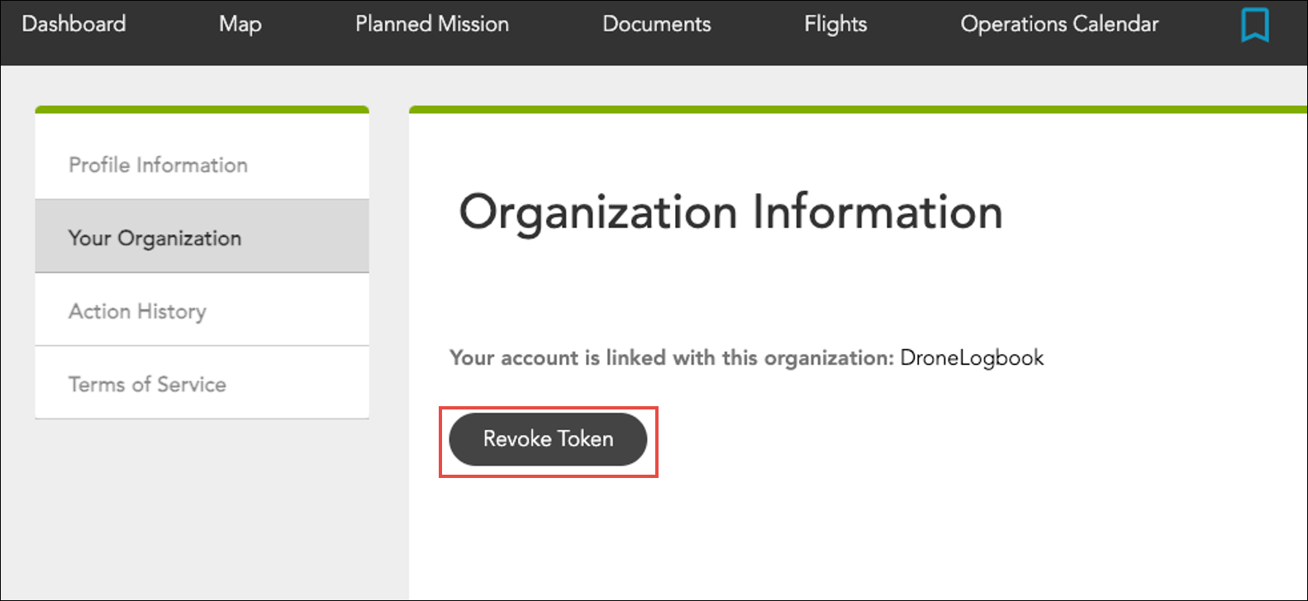
Task: Open the Dashboard page
Action: [x=74, y=24]
